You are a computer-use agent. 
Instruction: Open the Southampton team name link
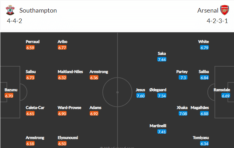pyautogui.click(x=38, y=10)
